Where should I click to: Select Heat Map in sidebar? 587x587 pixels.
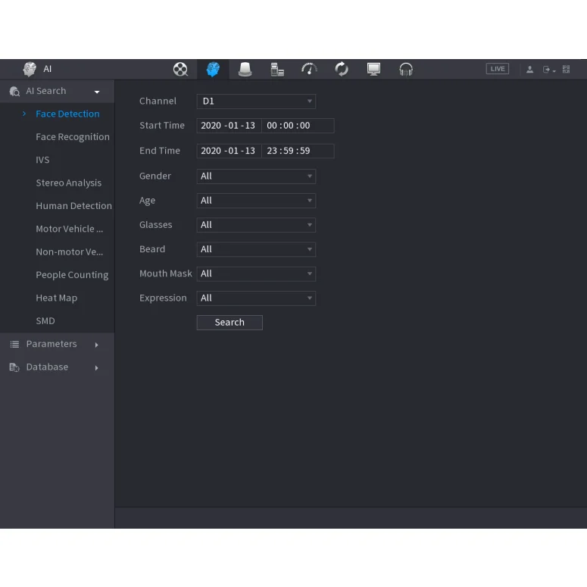[x=57, y=298]
